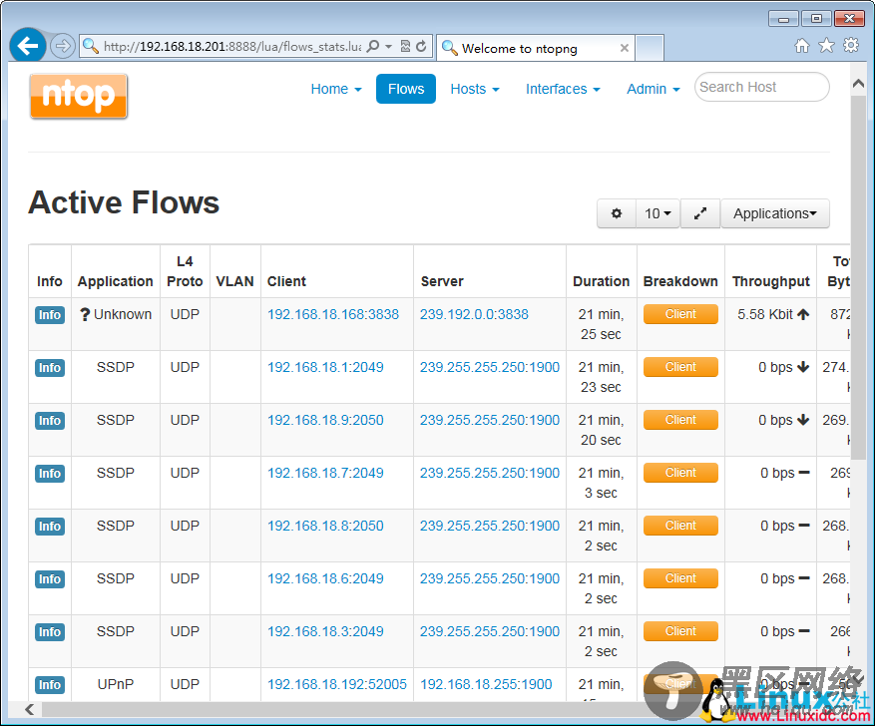Click the Unknown application label

tap(122, 314)
